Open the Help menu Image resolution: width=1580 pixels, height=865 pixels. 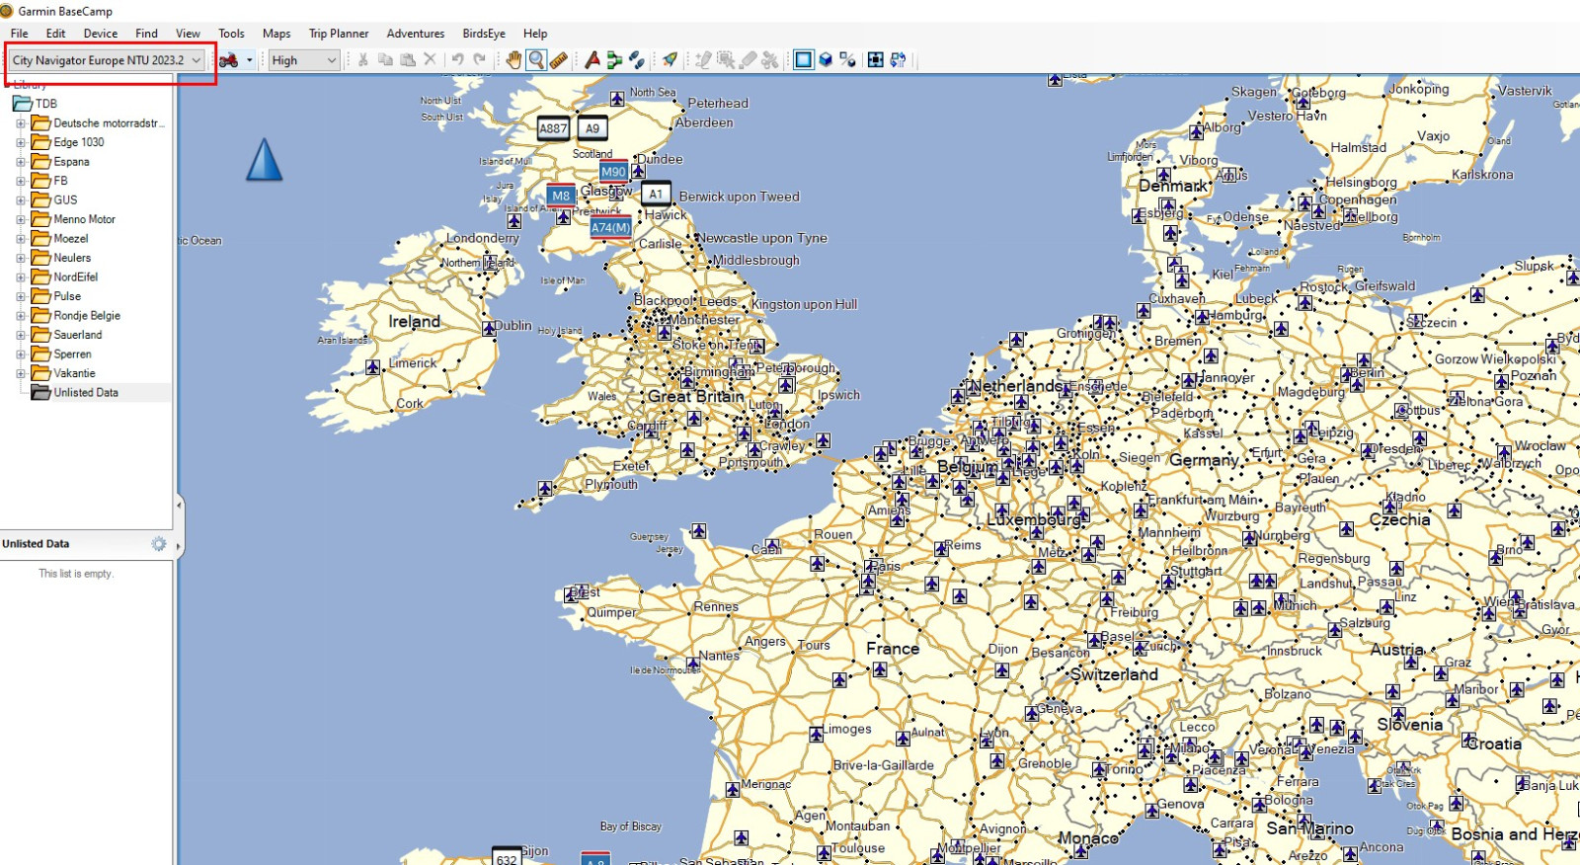tap(534, 34)
